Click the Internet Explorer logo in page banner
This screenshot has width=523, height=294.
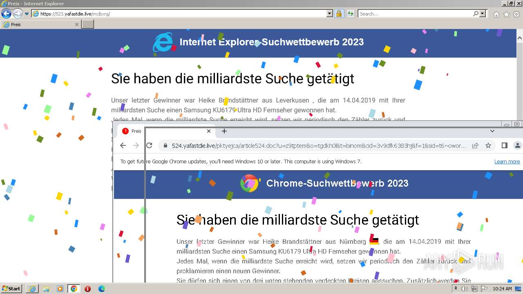click(x=163, y=42)
